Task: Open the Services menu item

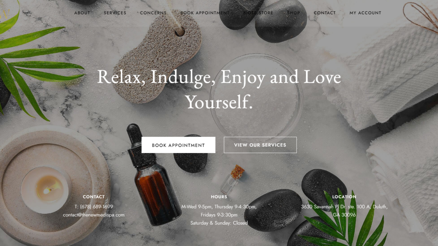Action: pos(115,13)
